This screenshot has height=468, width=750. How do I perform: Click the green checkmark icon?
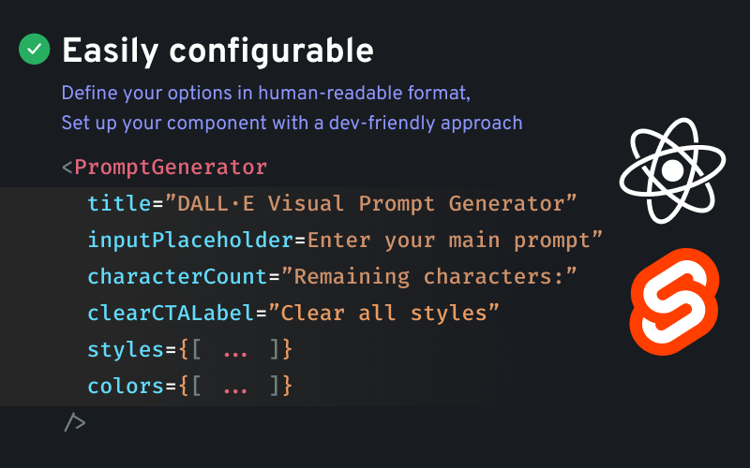(x=35, y=50)
